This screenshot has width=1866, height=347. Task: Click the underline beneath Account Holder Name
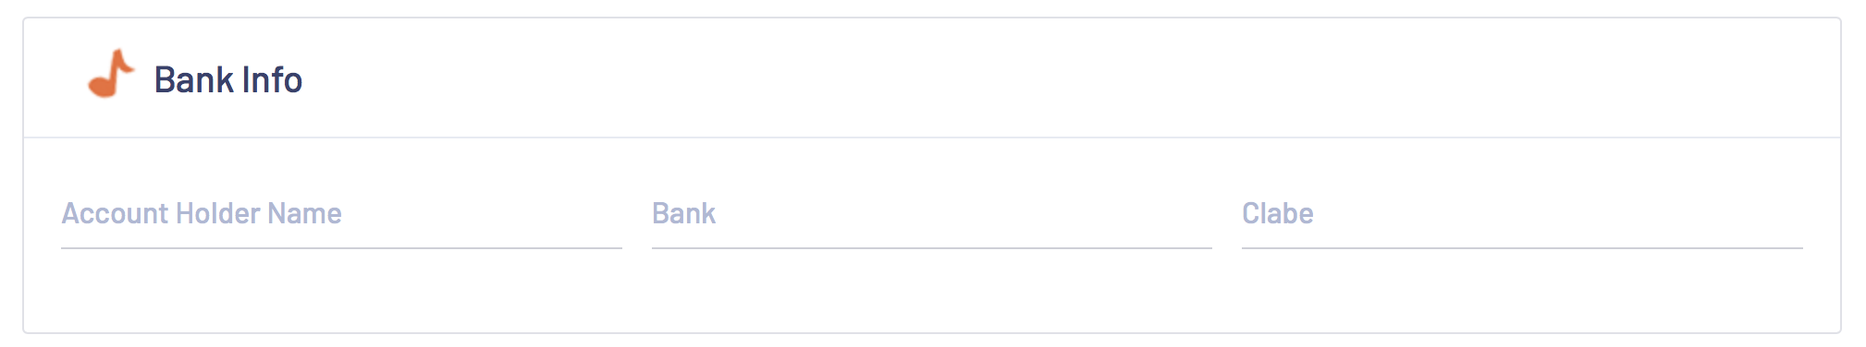(x=341, y=247)
